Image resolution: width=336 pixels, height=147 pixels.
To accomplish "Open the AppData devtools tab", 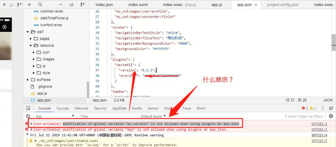I will [119, 108].
